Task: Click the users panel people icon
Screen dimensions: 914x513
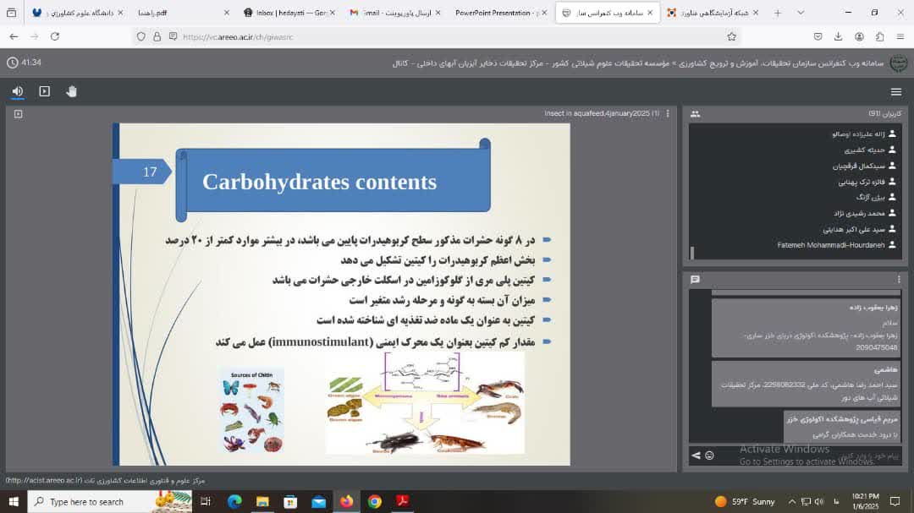Action: 696,114
